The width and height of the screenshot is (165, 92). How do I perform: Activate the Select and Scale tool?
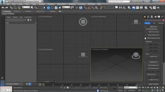click(56, 8)
